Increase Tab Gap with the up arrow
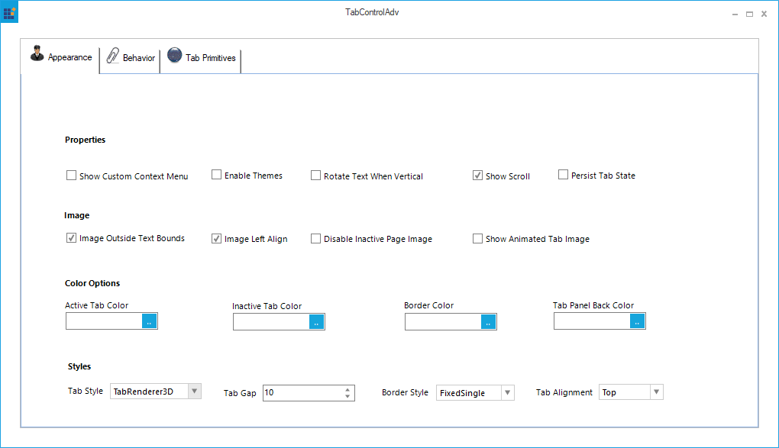 (x=347, y=389)
